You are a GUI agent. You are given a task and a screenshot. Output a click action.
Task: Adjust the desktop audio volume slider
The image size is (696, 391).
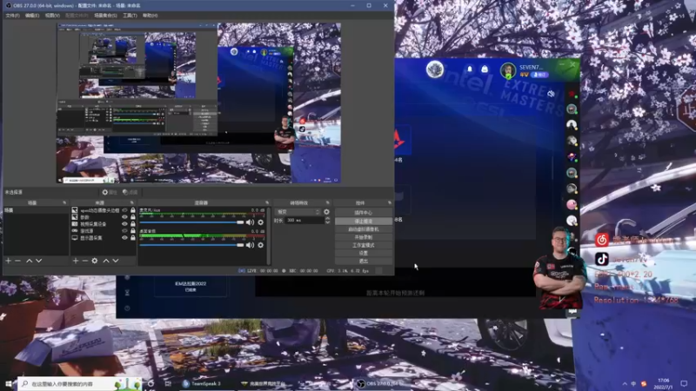[191, 245]
